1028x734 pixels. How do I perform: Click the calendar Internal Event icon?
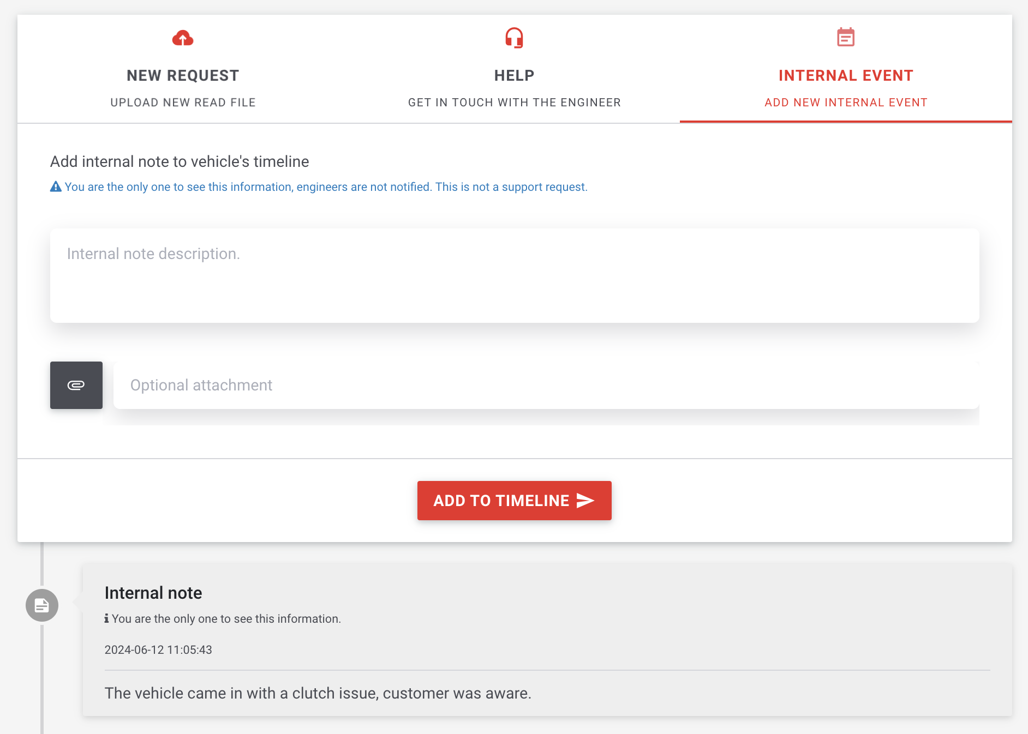coord(846,37)
